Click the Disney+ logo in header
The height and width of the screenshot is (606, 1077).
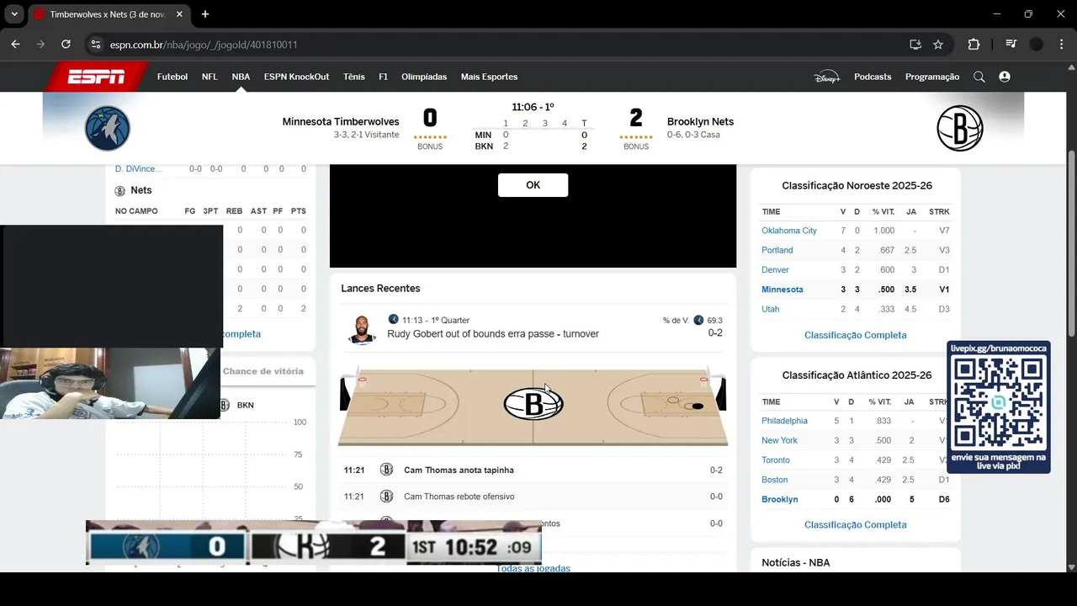tap(827, 77)
